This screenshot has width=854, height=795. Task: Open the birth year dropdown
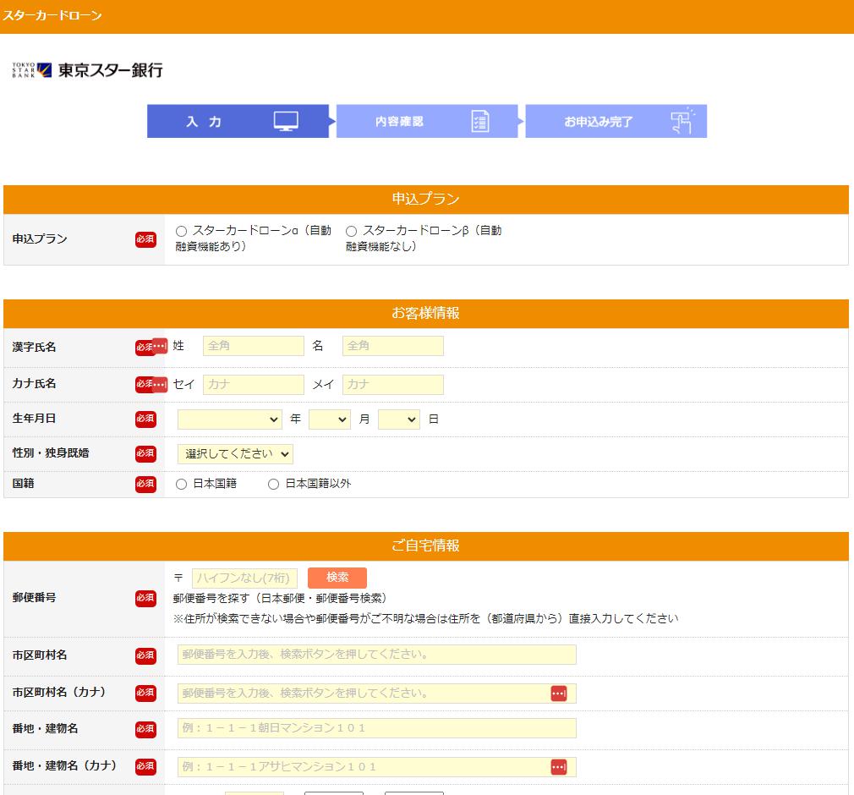point(230,419)
